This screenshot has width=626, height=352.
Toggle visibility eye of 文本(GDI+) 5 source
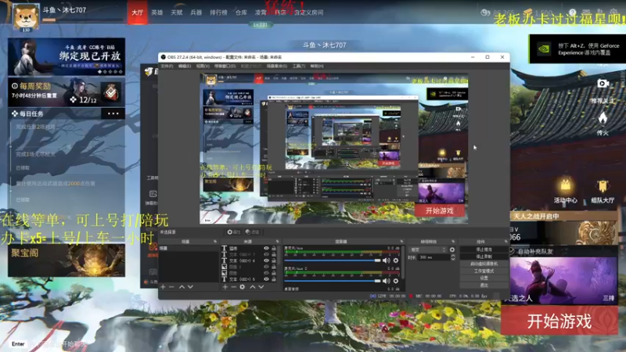266,279
